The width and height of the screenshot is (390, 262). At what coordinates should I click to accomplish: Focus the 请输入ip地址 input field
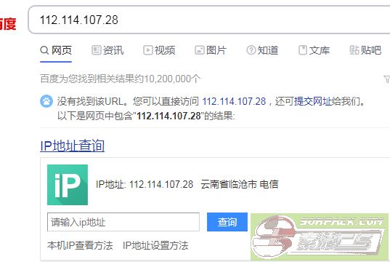click(x=123, y=222)
